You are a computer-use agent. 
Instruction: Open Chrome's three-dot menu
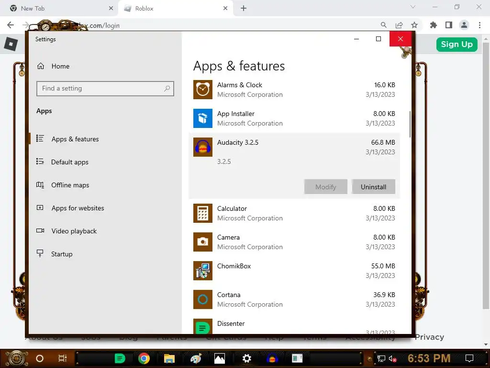[x=479, y=25]
